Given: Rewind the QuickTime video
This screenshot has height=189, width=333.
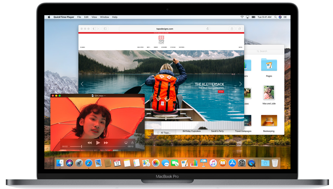Looking at the screenshot, I should pos(90,143).
